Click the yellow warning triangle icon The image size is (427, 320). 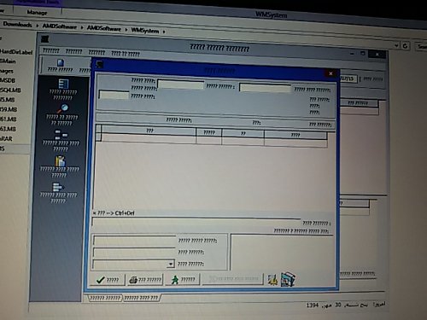[272, 280]
